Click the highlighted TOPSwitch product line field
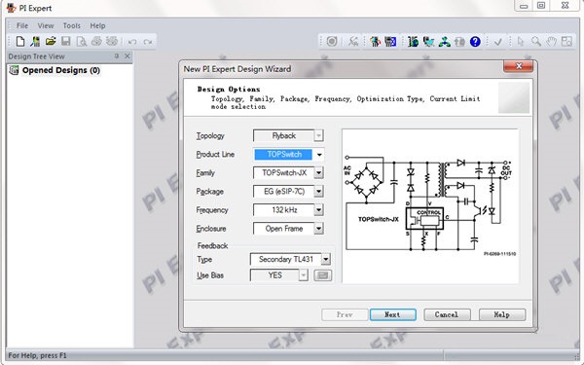Viewport: 584px width, 365px height. click(x=283, y=154)
